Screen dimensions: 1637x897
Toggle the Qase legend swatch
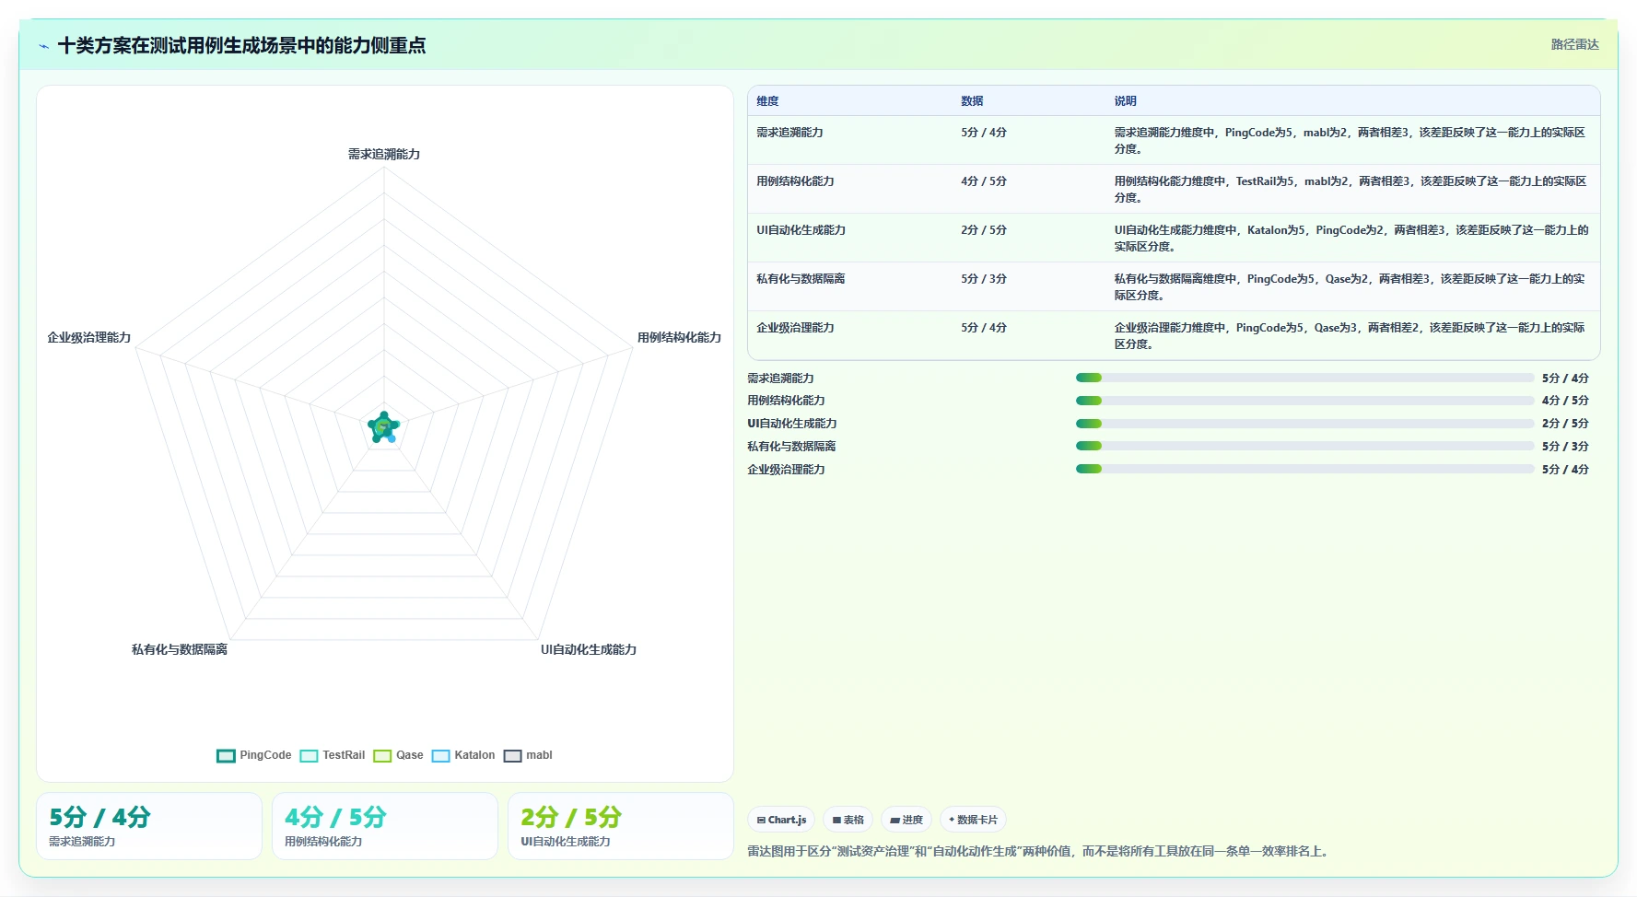tap(382, 756)
